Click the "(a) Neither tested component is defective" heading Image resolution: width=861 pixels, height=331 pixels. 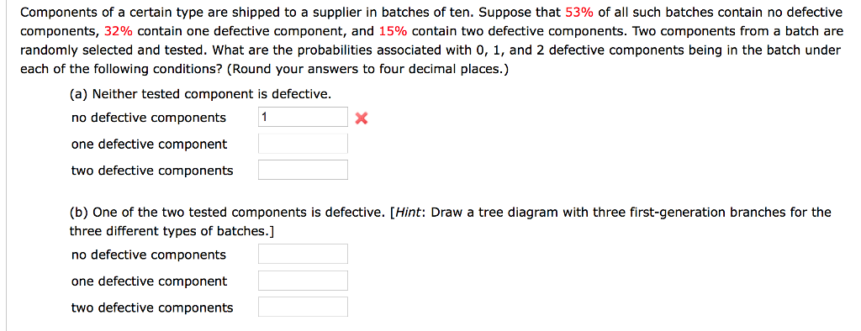click(200, 94)
